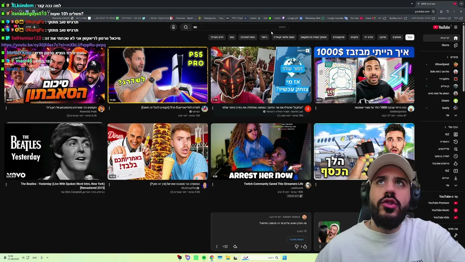The height and width of the screenshot is (262, 465).
Task: Go to the YouTube logo home link
Action: (441, 27)
